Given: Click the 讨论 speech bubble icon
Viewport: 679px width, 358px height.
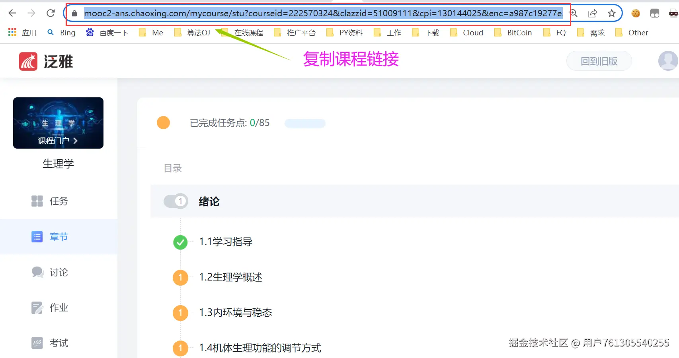Looking at the screenshot, I should (x=37, y=272).
